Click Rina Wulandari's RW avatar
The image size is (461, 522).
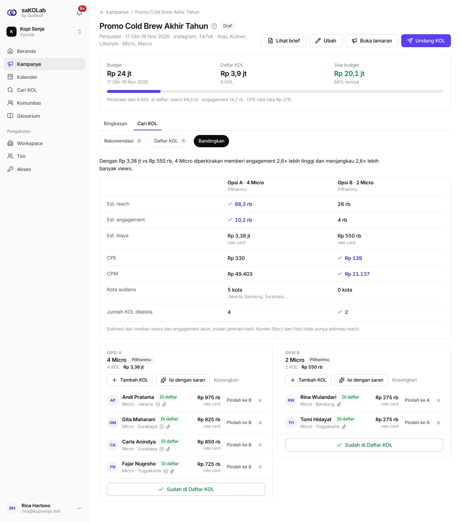291,400
